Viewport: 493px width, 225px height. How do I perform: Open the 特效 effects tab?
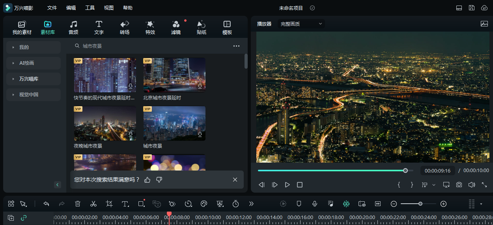tap(150, 28)
